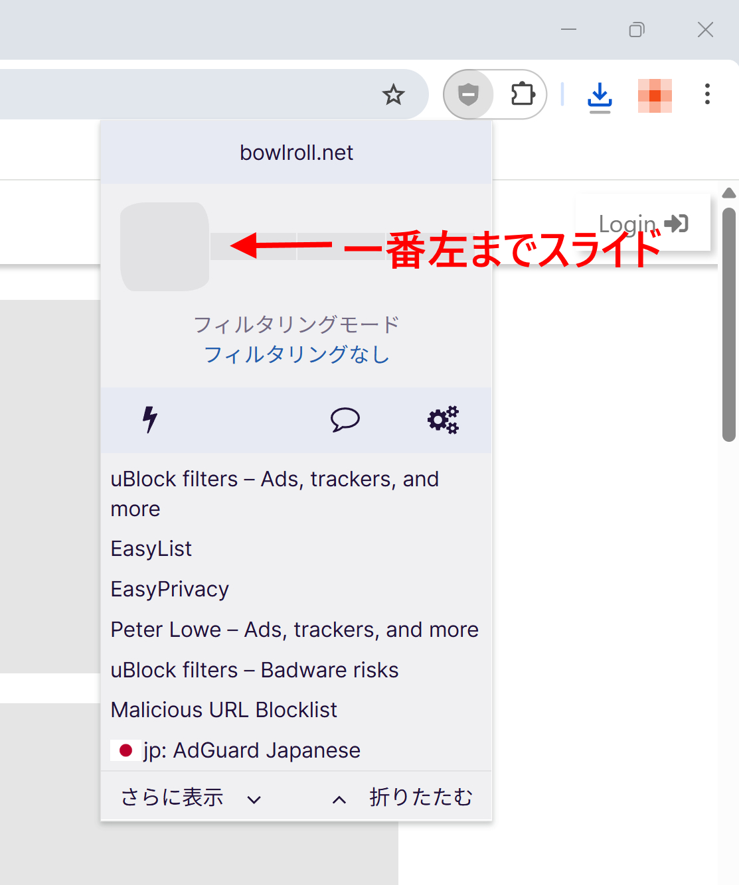This screenshot has width=739, height=885.
Task: Select Peter Lowe – Ads, trackers entry
Action: click(x=295, y=630)
